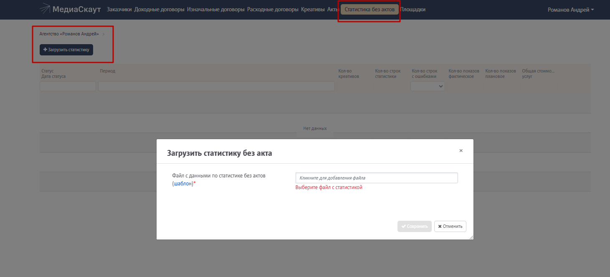Screen dimensions: 610x277
Task: Open the шаблон template link
Action: pyautogui.click(x=183, y=184)
